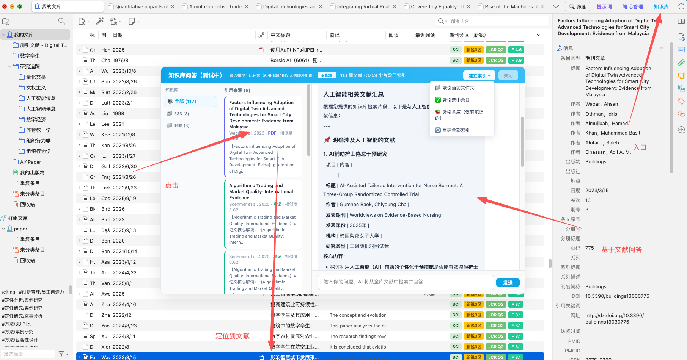Image resolution: width=687 pixels, height=360 pixels.
Task: Jump to Notes via yellow note icon
Action: pyautogui.click(x=681, y=75)
